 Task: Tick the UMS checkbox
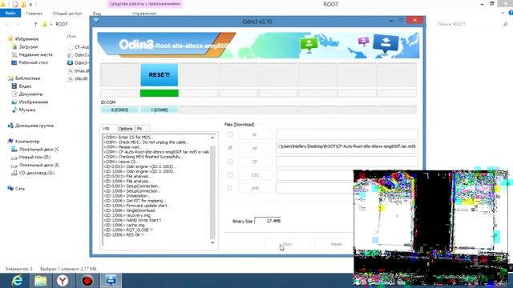[230, 189]
